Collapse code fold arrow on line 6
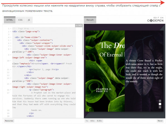 point(11,43)
